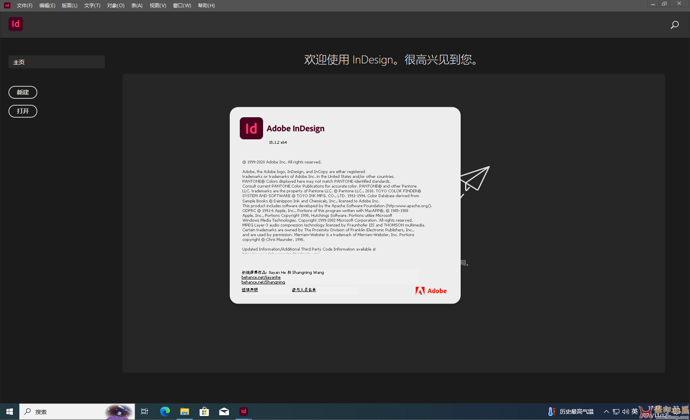Open the 文字(T) menu
This screenshot has height=420, width=690.
[92, 6]
